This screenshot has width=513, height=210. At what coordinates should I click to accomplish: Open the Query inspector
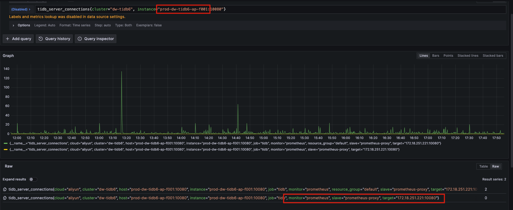click(96, 39)
